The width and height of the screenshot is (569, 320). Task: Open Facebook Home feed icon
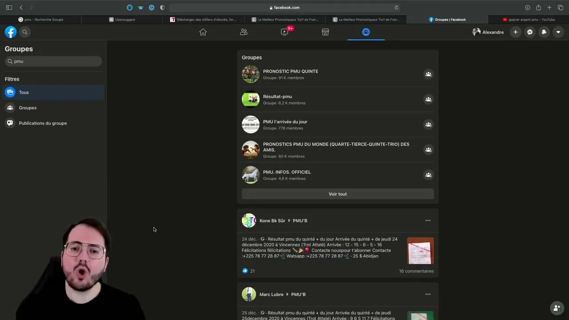pos(203,32)
